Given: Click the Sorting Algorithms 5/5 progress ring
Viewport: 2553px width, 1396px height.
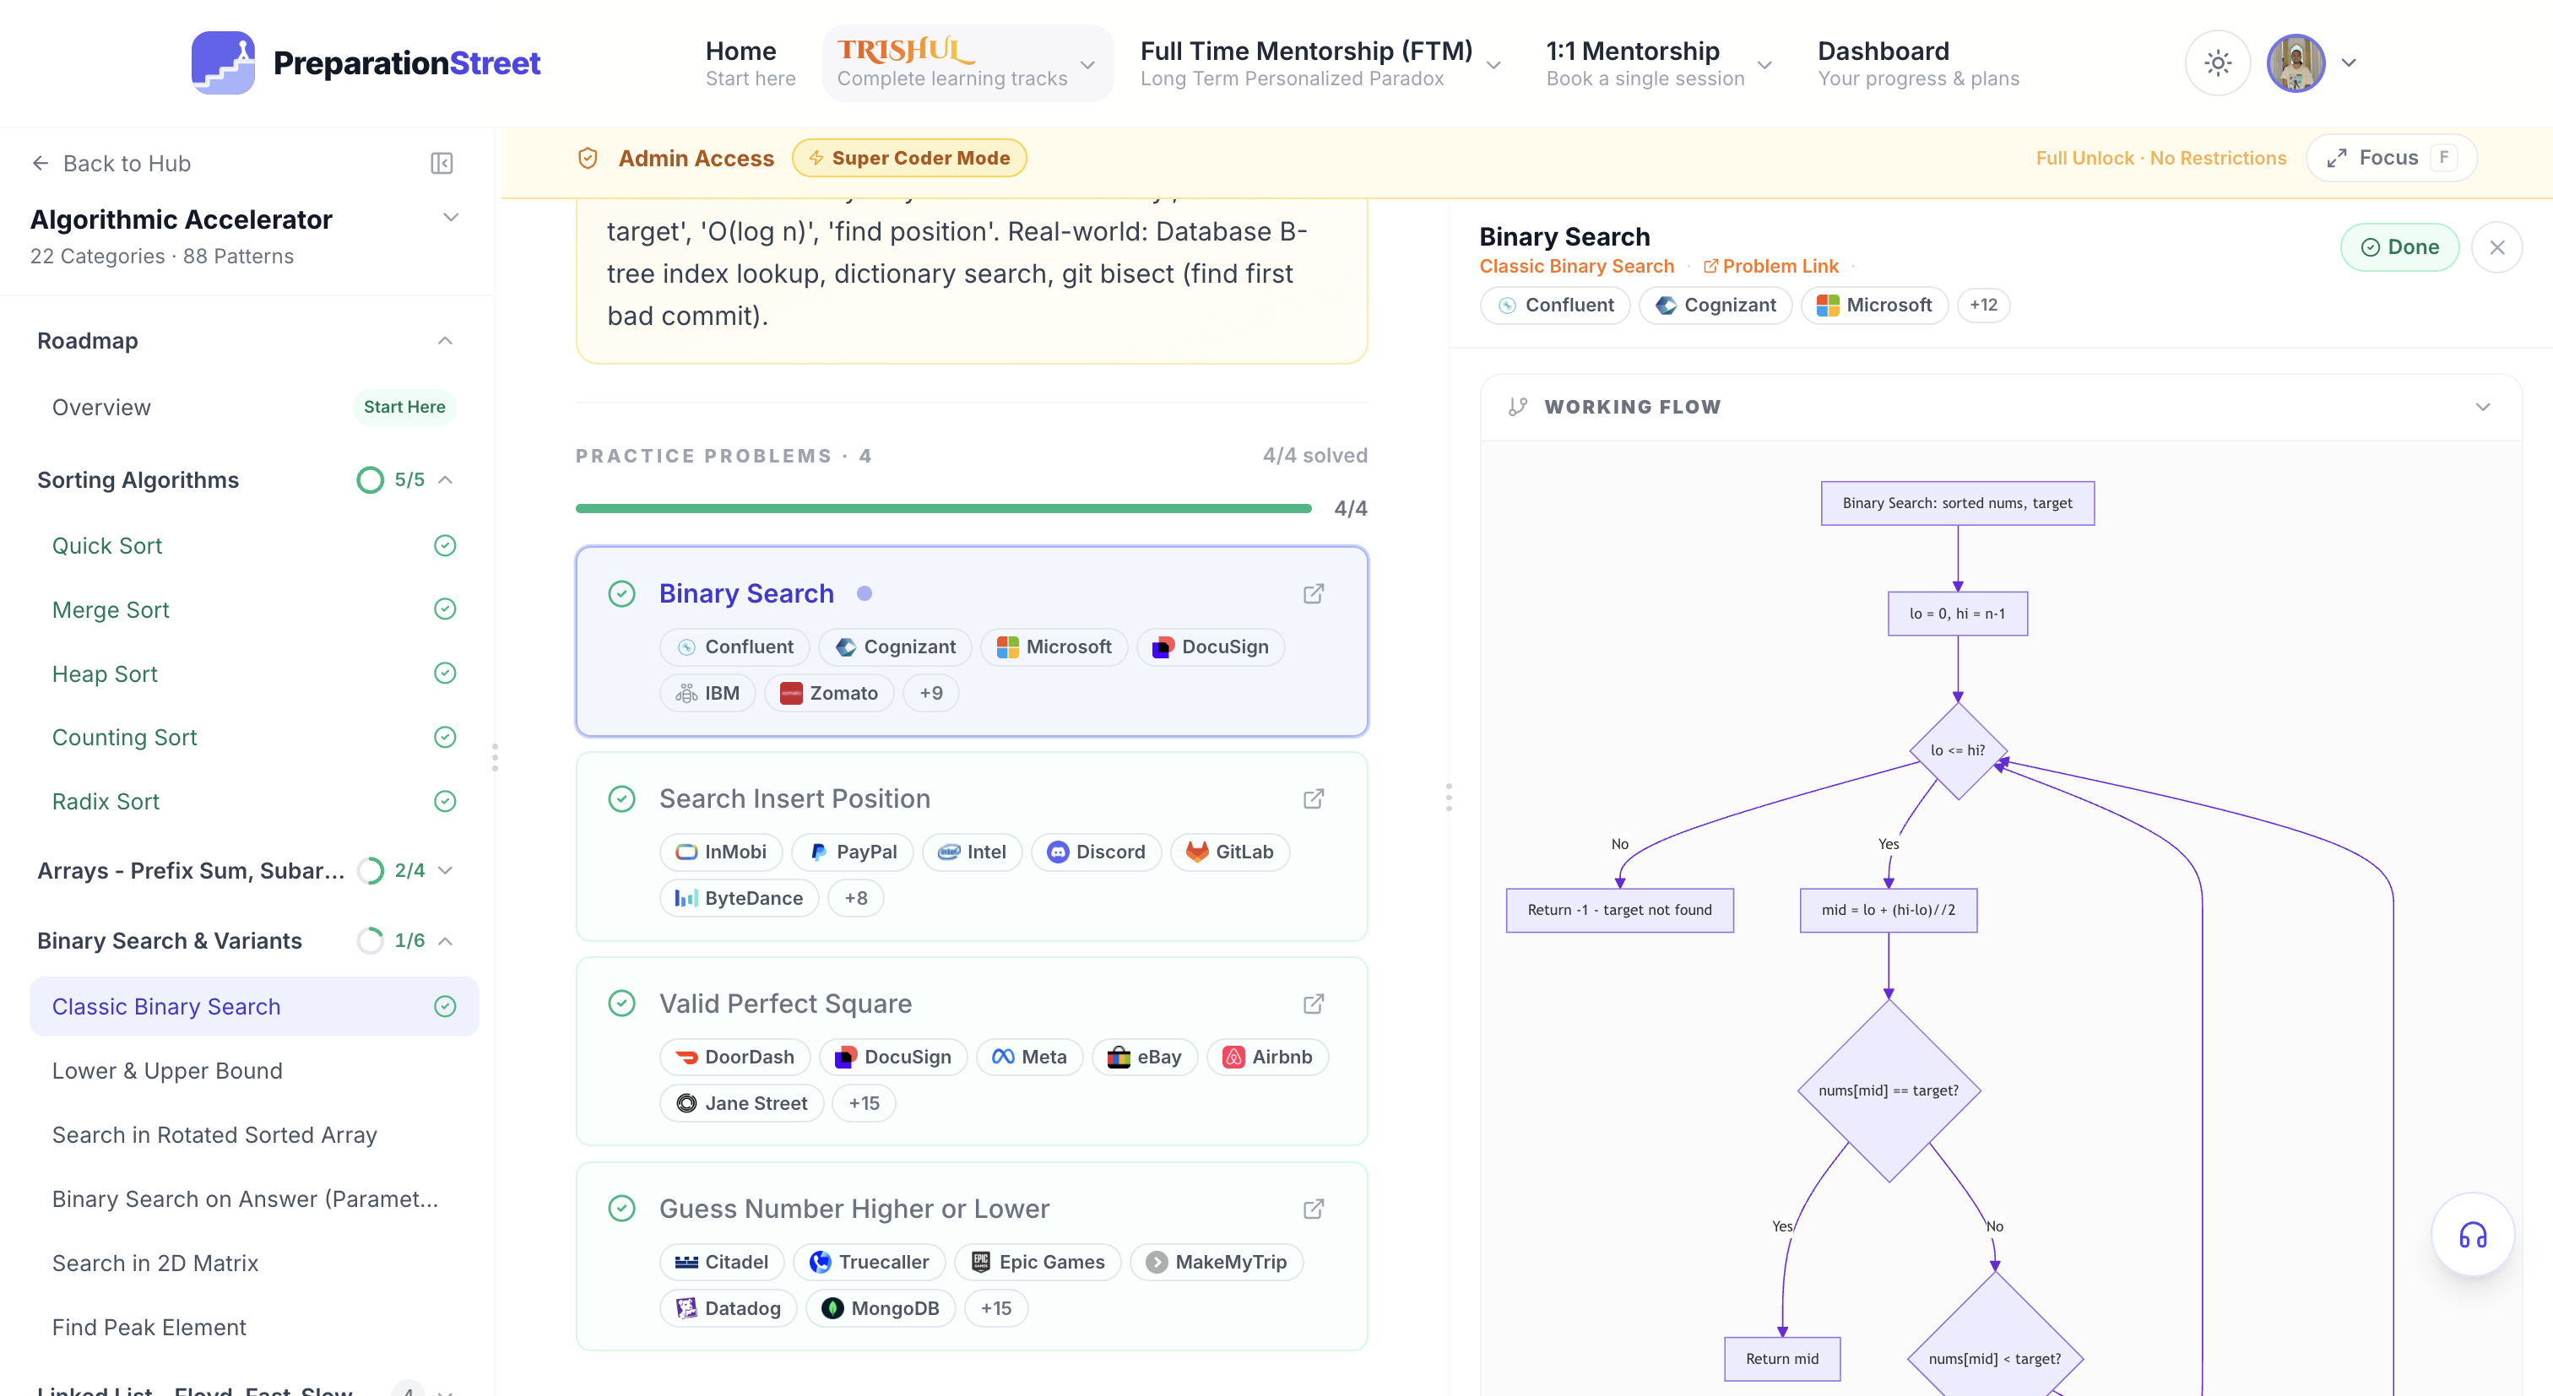Looking at the screenshot, I should click(x=370, y=479).
